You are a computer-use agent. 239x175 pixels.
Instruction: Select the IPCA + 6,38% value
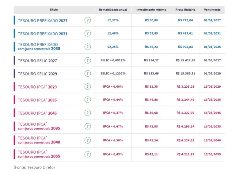click(x=113, y=140)
